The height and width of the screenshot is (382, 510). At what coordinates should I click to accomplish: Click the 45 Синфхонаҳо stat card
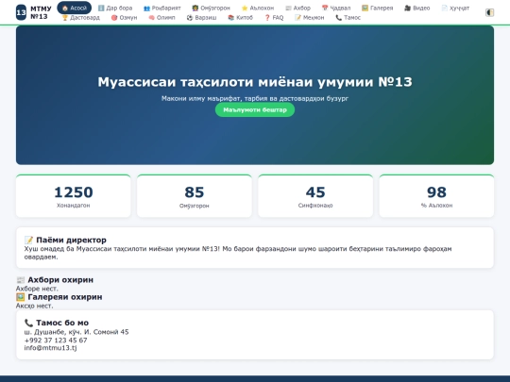pos(315,196)
